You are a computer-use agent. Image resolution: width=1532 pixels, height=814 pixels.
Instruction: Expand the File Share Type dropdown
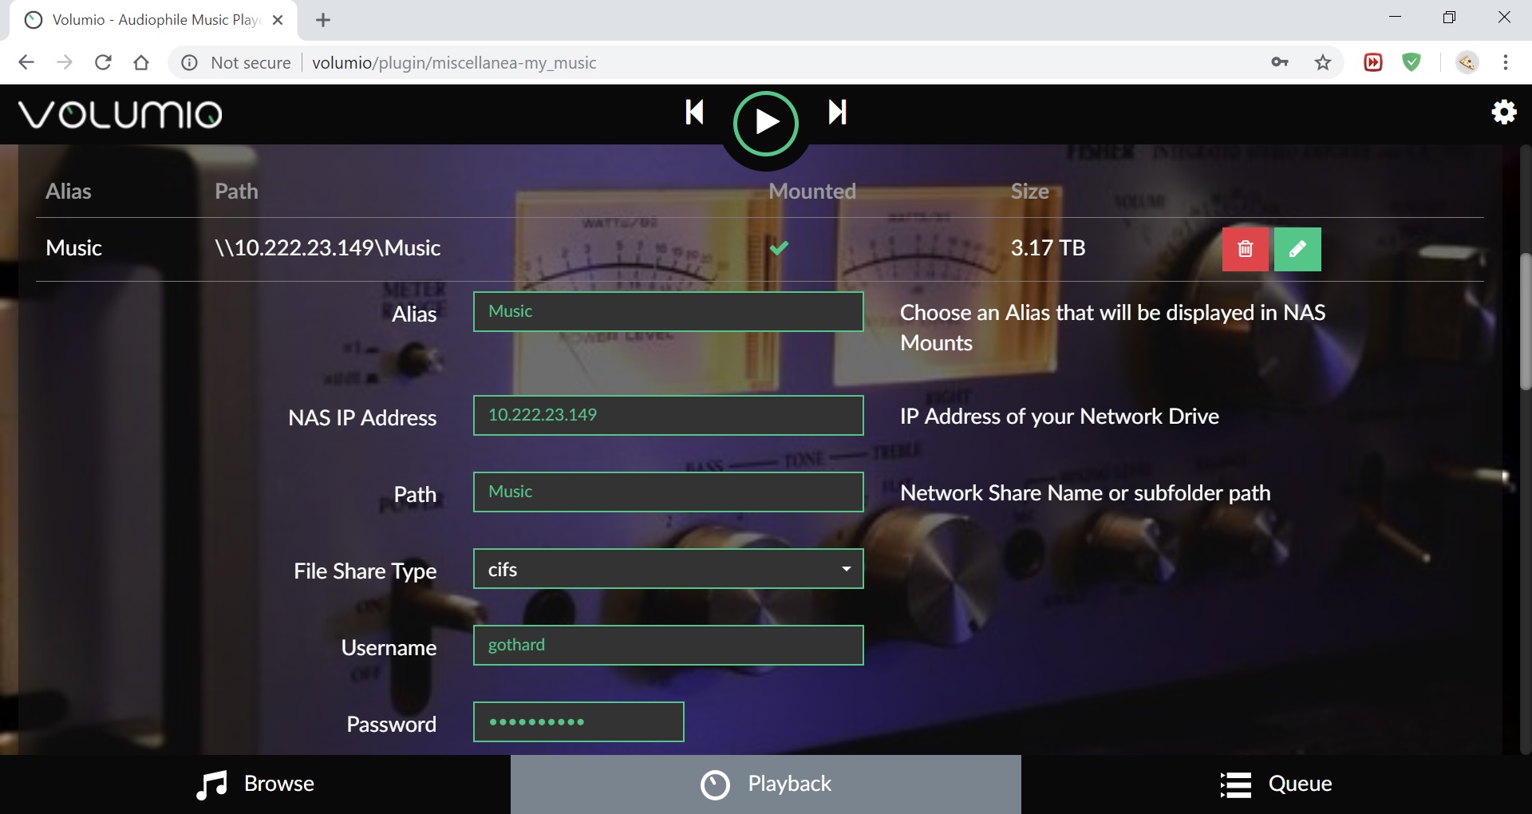(x=668, y=569)
